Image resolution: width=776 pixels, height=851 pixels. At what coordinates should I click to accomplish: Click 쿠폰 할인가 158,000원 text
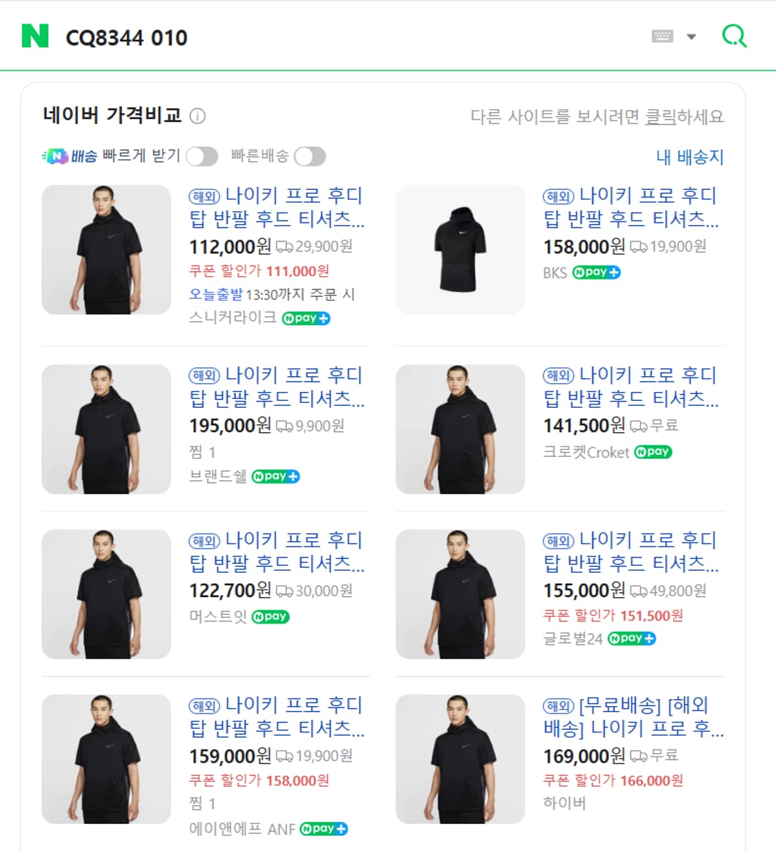click(x=259, y=781)
